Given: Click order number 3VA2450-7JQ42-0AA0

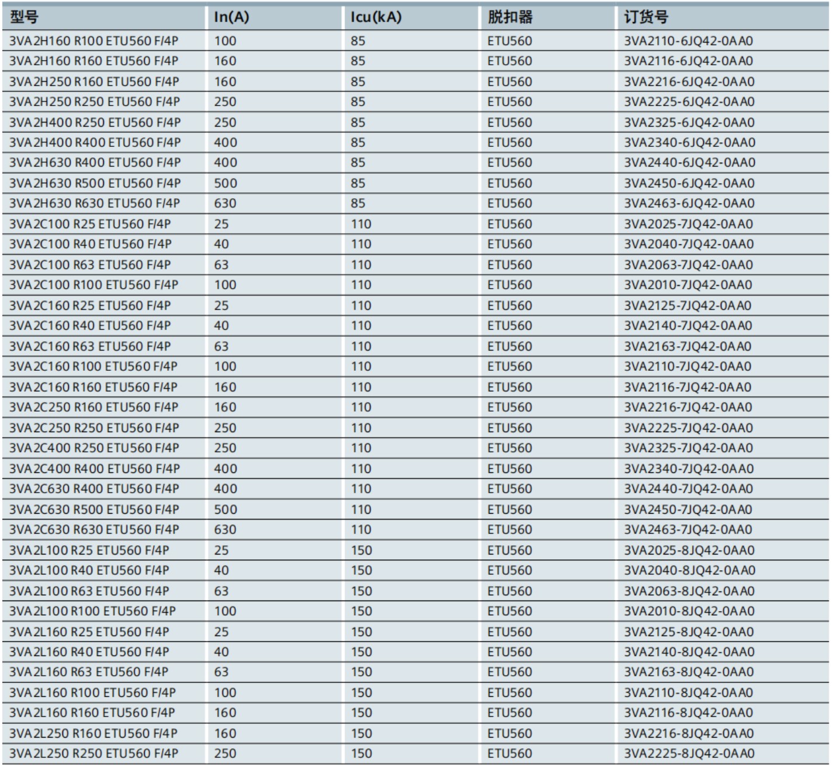Looking at the screenshot, I should click(x=688, y=510).
